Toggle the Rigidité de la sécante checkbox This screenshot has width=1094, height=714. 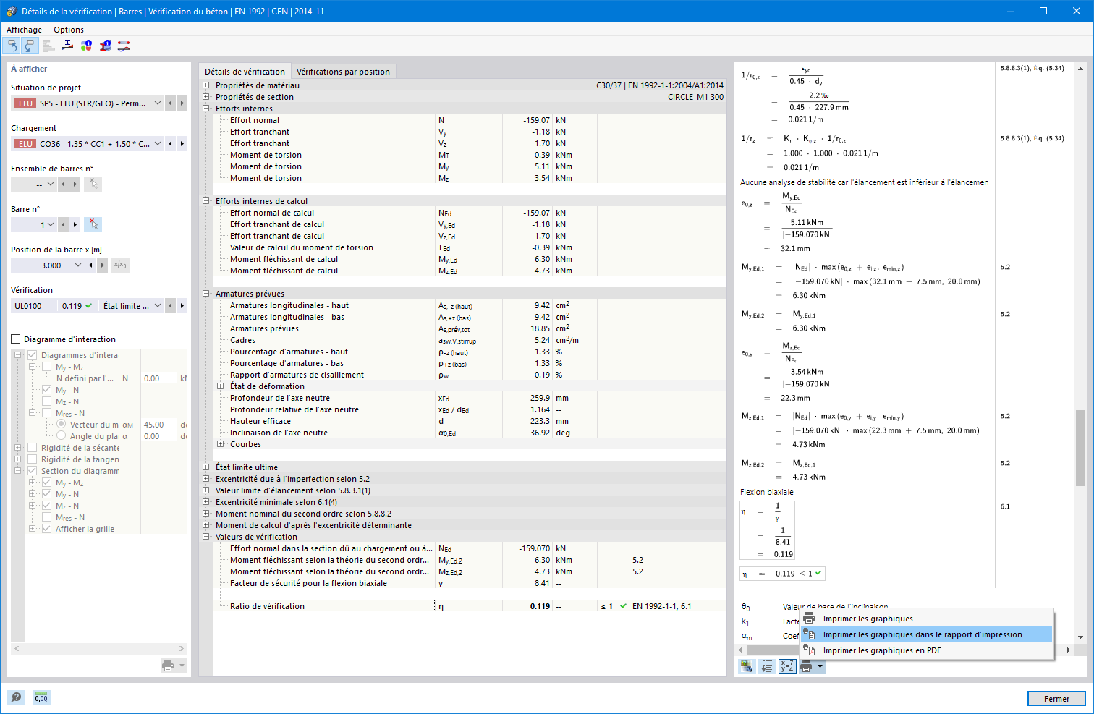click(x=32, y=448)
